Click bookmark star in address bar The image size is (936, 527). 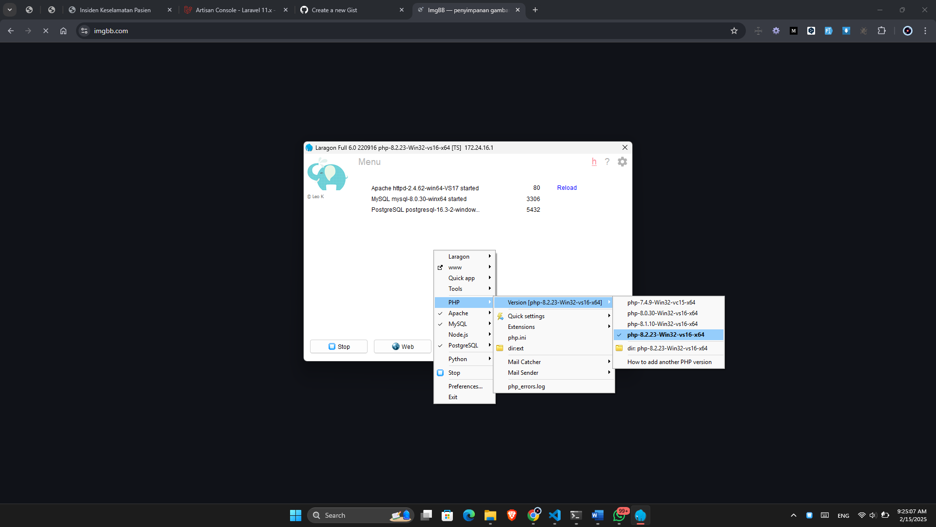pyautogui.click(x=734, y=31)
